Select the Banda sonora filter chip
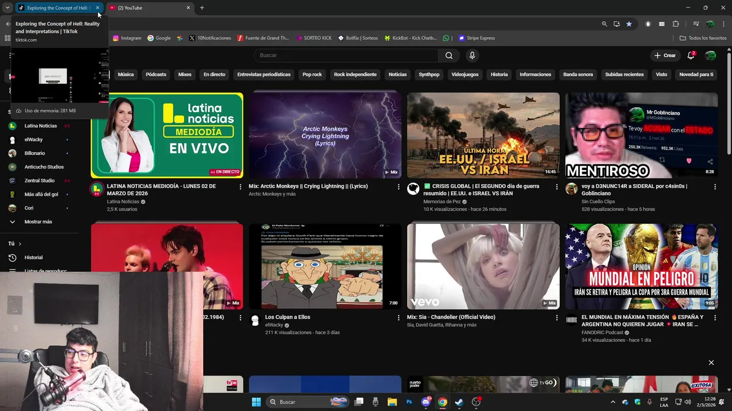Screen dimensions: 732x411 tap(578, 75)
